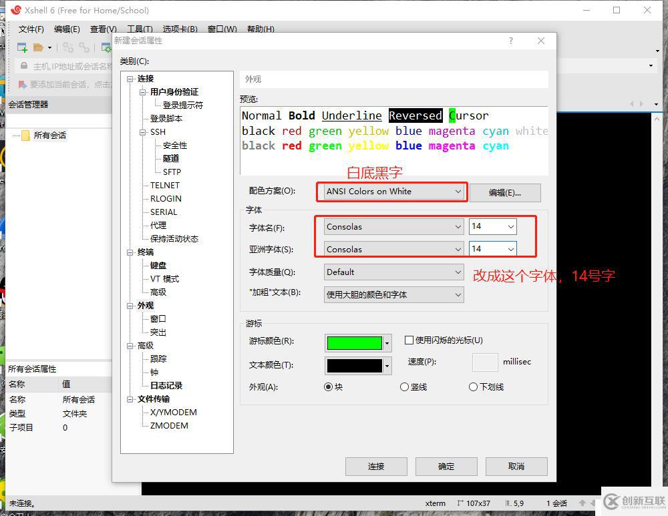Select 日志记录 in the category tree
The width and height of the screenshot is (668, 516).
(x=166, y=386)
